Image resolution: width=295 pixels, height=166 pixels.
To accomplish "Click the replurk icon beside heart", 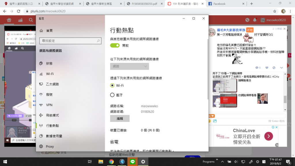I will (x=274, y=68).
